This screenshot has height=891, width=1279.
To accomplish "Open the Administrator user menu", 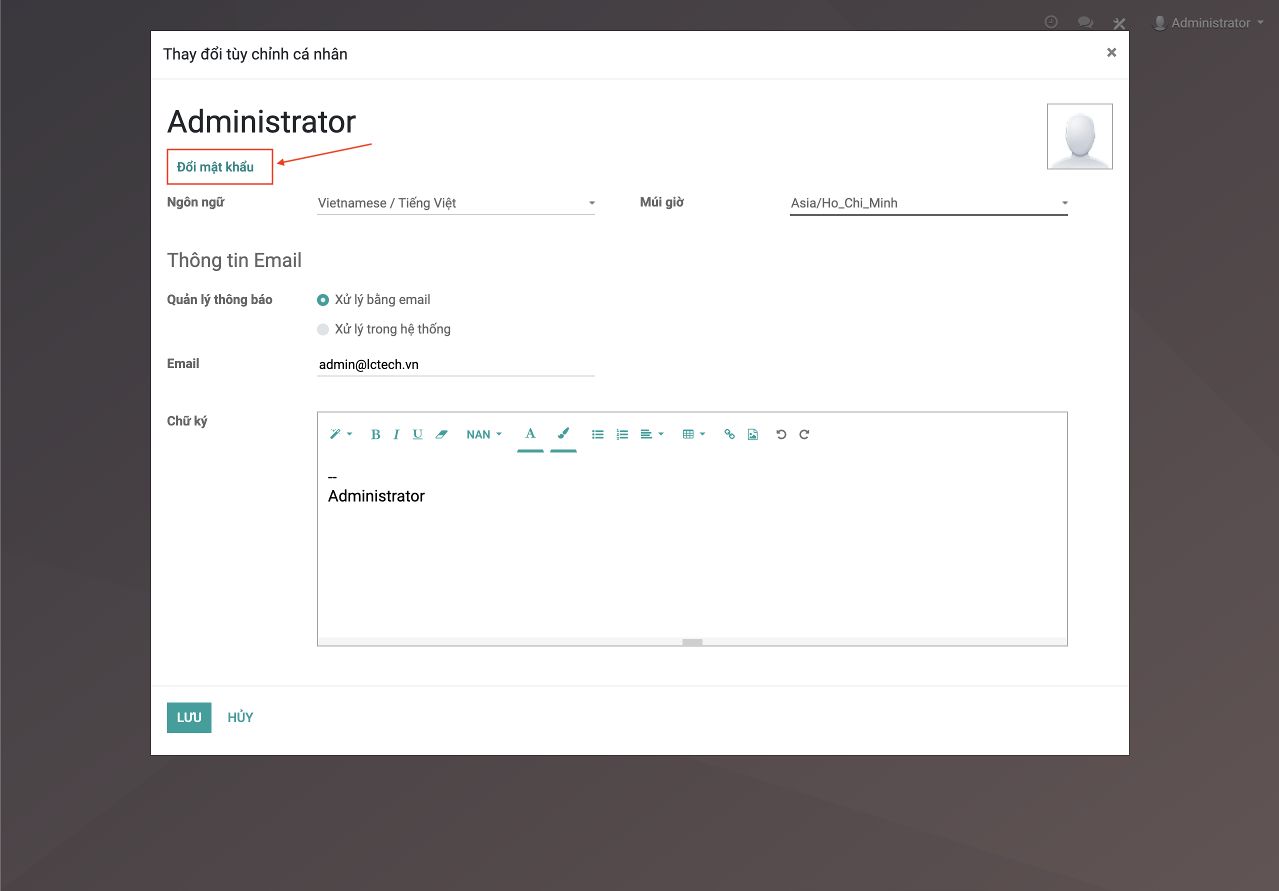I will click(x=1210, y=23).
